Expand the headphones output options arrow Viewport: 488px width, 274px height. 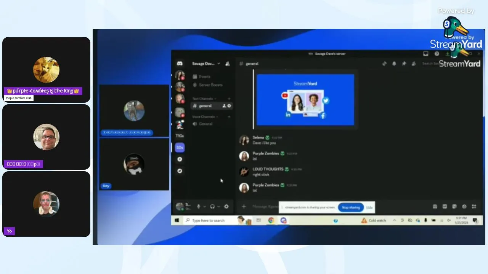[218, 206]
